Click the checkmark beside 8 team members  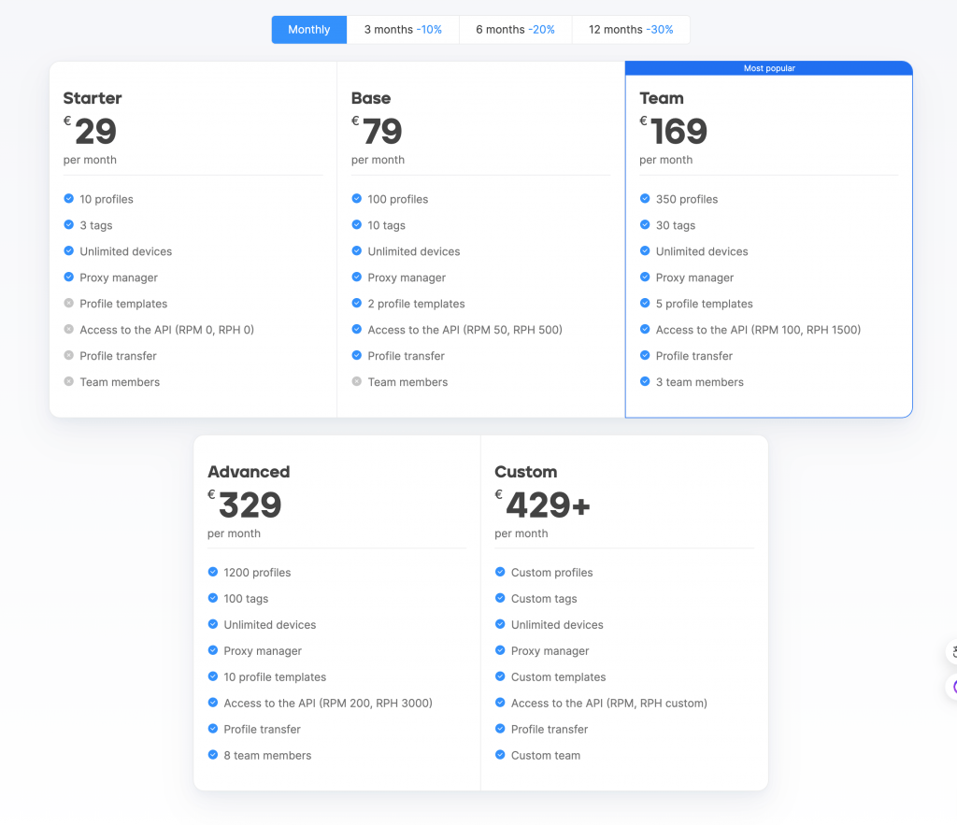tap(213, 755)
